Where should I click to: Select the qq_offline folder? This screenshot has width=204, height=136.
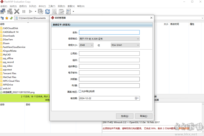pos(8,58)
